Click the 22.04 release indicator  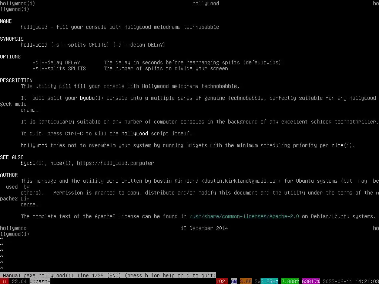tap(19, 281)
